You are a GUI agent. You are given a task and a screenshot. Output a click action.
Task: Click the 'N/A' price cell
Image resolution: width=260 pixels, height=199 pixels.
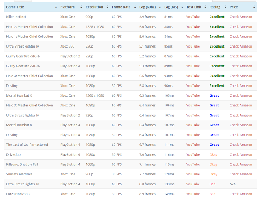232,184
